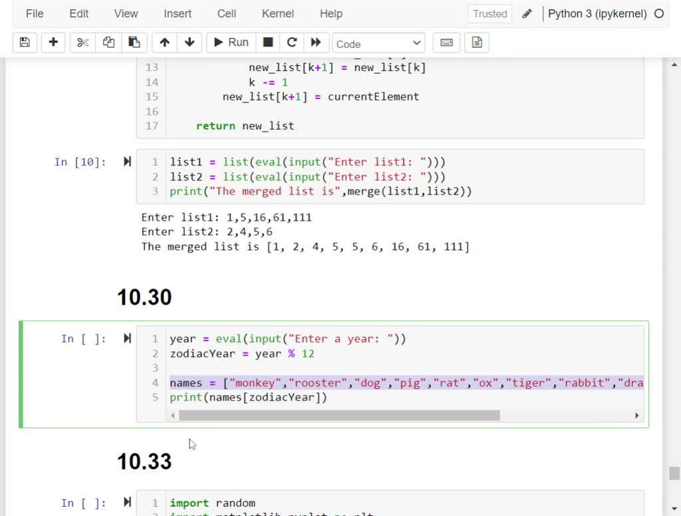Run the selected cell

(x=230, y=42)
